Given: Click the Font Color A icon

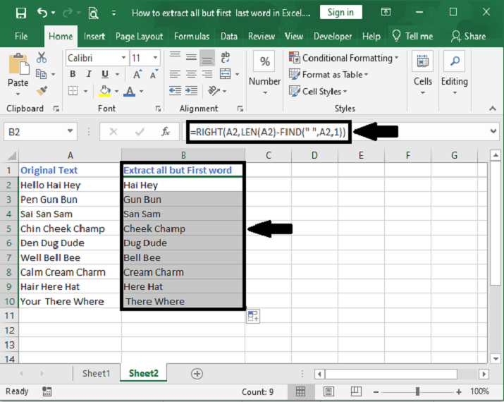Looking at the screenshot, I should pos(130,91).
